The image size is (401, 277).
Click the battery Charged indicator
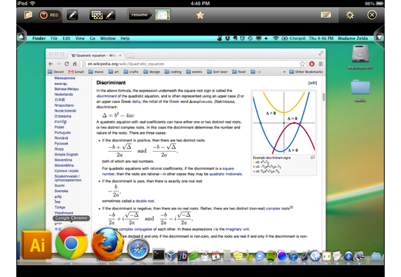click(293, 39)
